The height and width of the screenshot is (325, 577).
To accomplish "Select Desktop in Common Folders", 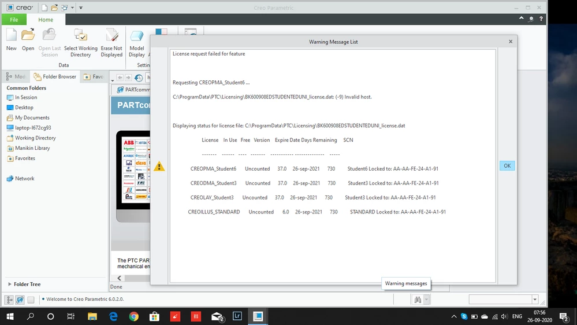I will (20, 108).
